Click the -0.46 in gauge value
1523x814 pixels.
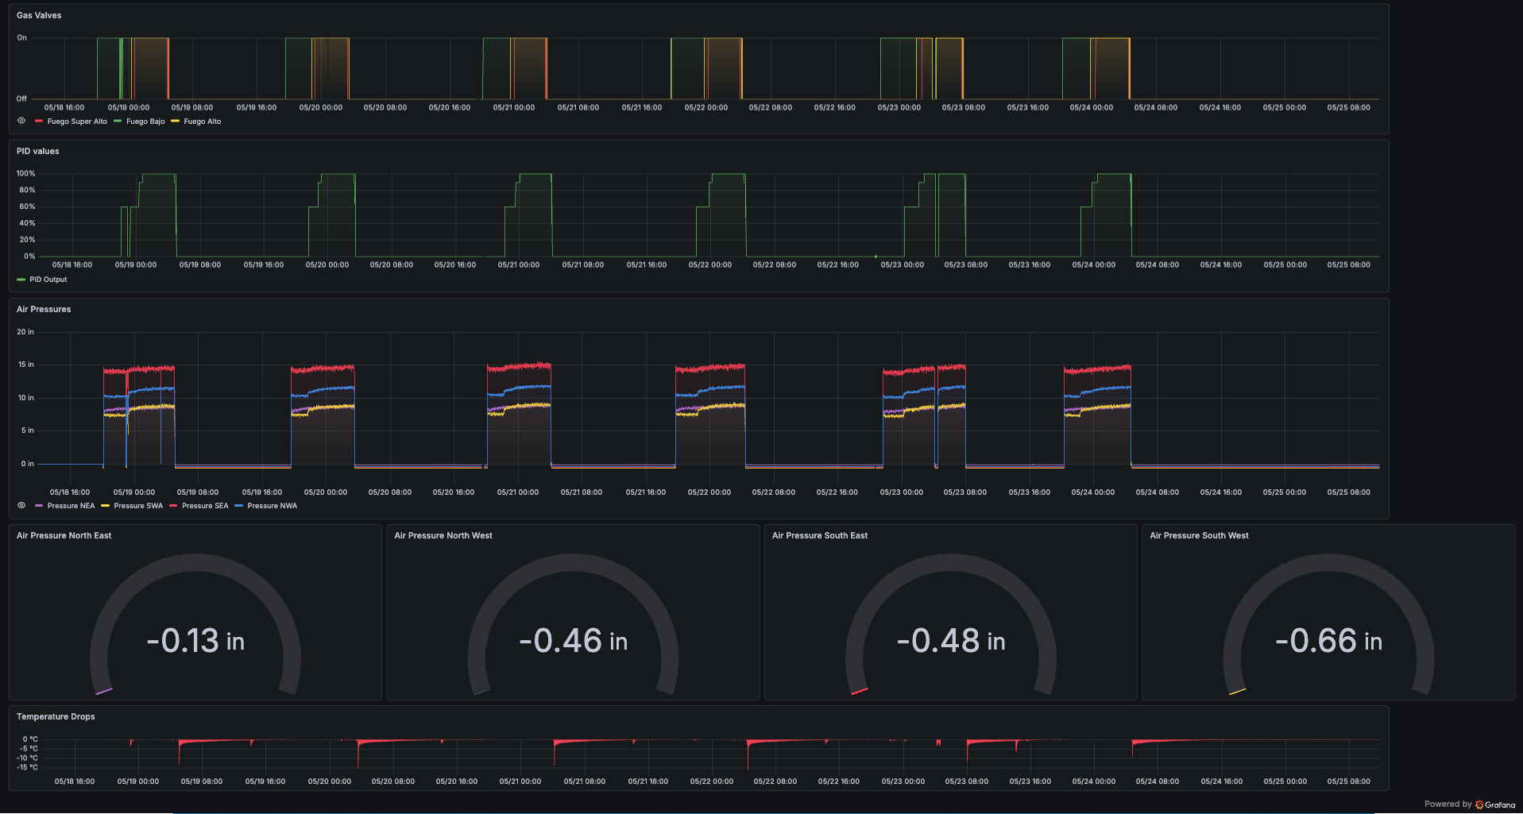573,641
